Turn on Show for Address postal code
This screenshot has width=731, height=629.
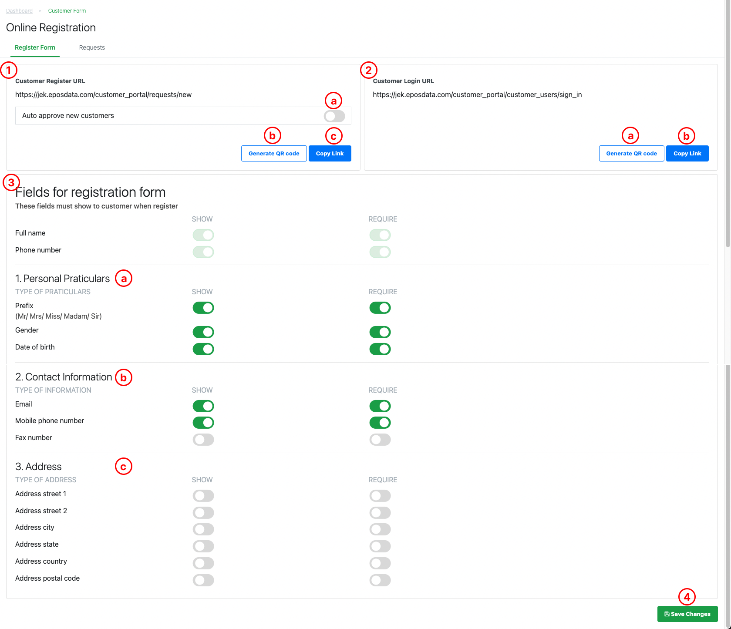[203, 580]
